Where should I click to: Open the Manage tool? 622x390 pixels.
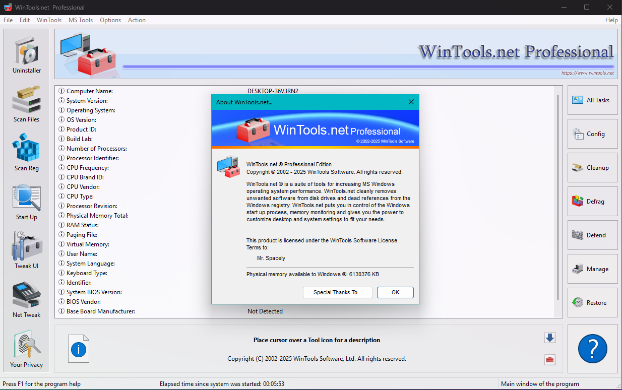[x=592, y=269]
